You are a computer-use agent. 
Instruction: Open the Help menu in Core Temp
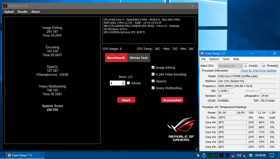[236, 59]
